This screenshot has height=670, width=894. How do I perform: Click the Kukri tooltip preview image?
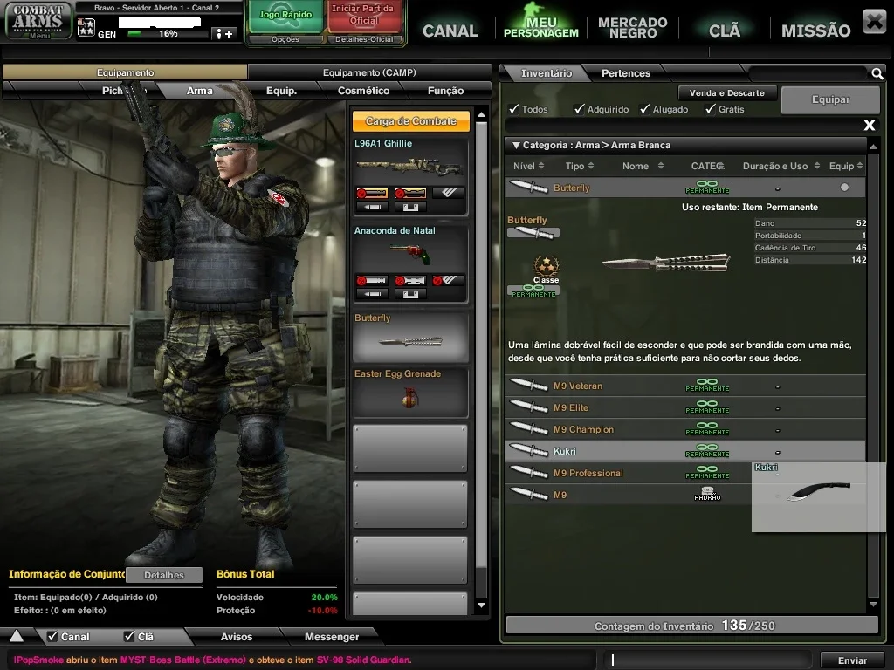(x=819, y=491)
